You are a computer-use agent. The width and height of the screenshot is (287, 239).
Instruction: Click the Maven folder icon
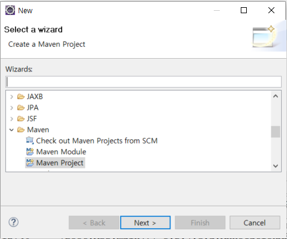(21, 130)
